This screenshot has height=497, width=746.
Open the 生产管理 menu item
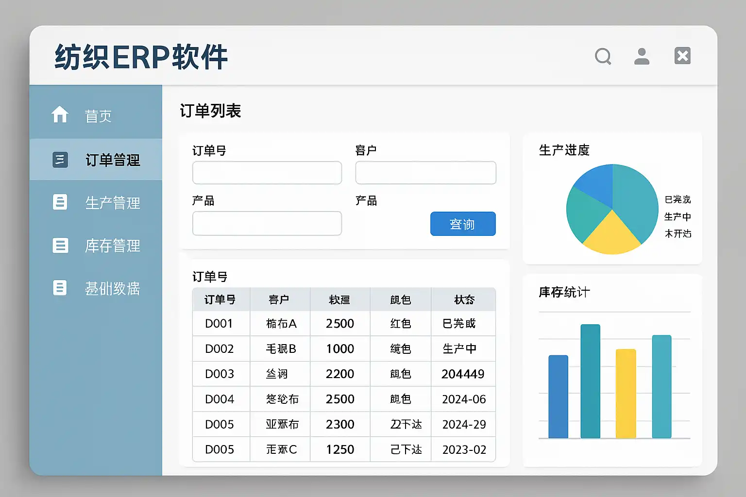click(x=112, y=202)
